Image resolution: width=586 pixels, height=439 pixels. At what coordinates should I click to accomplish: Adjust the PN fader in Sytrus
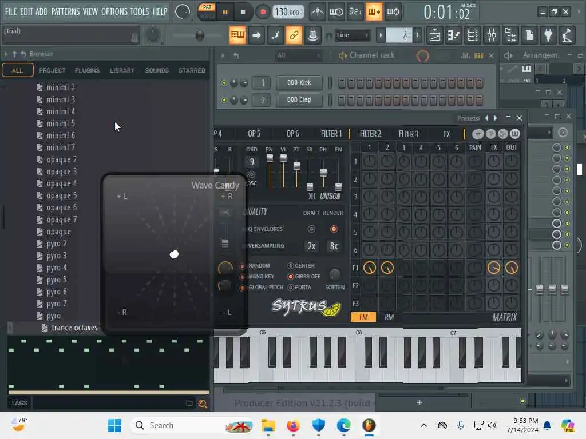[x=270, y=159]
